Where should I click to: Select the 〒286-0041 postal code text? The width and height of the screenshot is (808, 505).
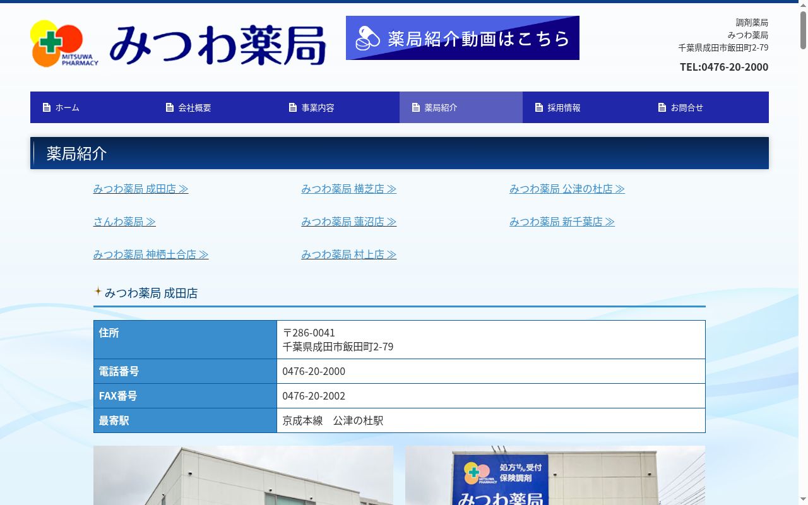pos(309,333)
